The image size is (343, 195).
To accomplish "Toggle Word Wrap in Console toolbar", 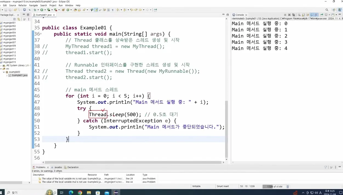I will tap(308, 15).
